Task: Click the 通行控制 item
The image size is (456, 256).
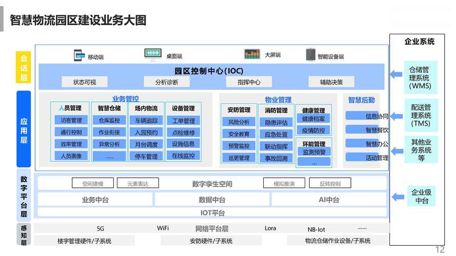Action: click(71, 132)
